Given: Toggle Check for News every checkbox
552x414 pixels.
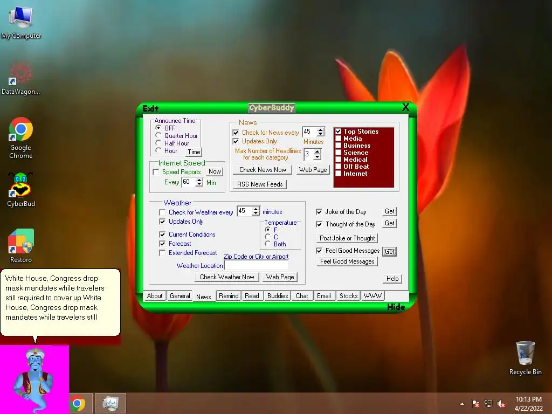Looking at the screenshot, I should point(236,133).
